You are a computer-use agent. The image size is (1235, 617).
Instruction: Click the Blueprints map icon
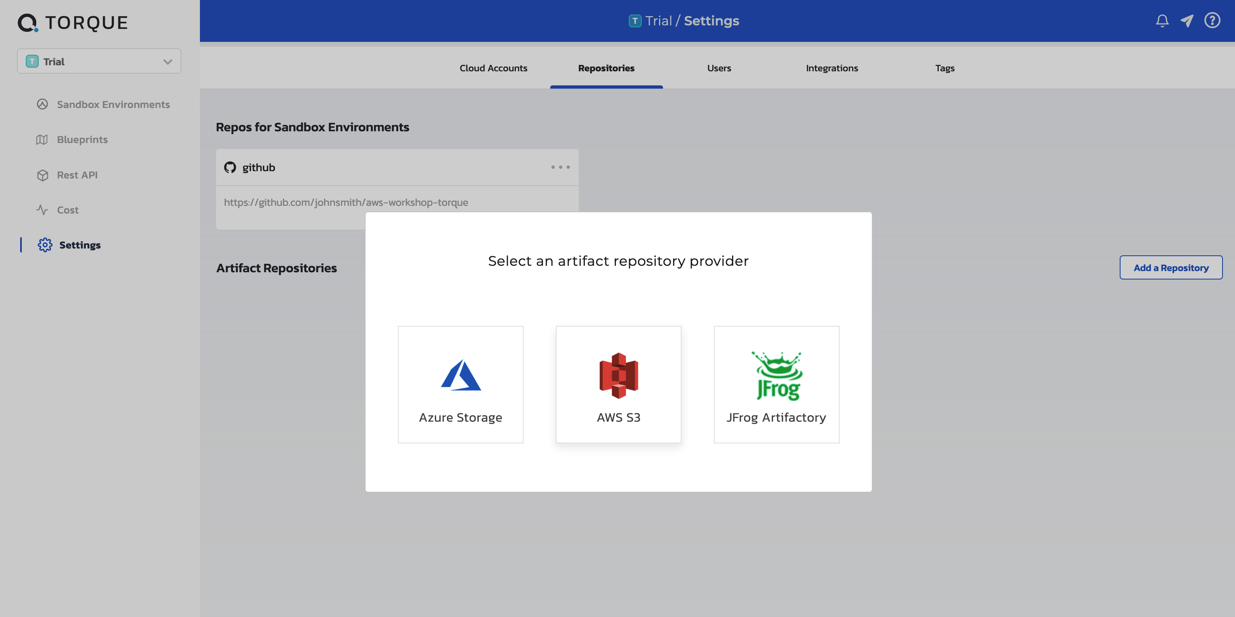(42, 139)
